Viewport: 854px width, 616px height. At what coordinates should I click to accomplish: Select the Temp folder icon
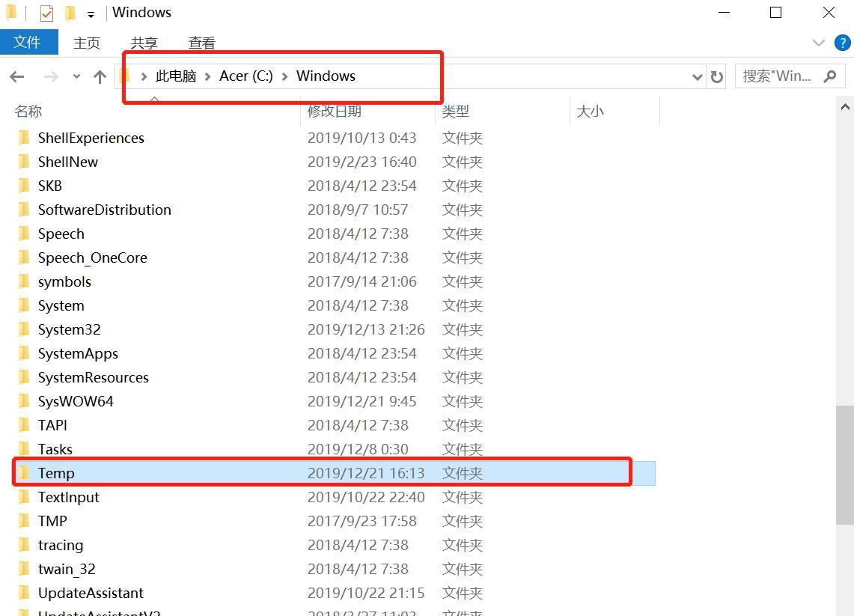[x=24, y=473]
